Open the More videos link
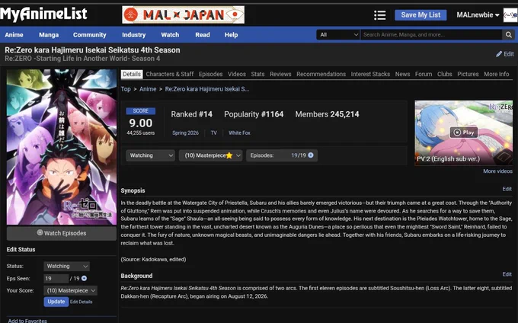This screenshot has height=323, width=518. click(x=497, y=171)
